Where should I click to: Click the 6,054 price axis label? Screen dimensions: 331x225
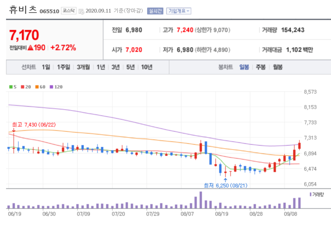310,184
